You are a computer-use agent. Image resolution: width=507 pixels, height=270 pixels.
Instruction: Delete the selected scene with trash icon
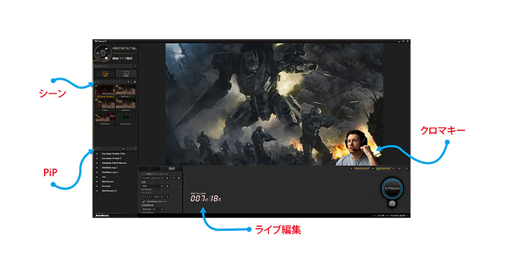tap(135, 82)
